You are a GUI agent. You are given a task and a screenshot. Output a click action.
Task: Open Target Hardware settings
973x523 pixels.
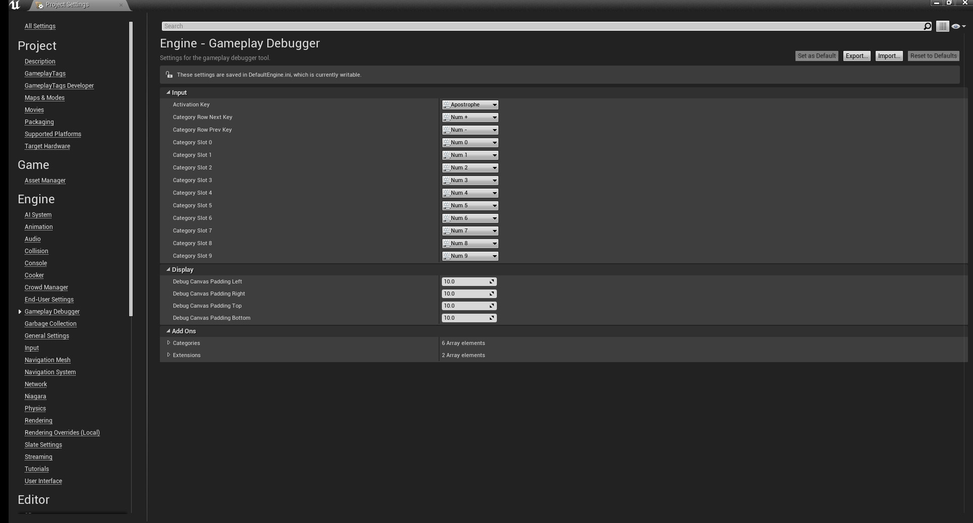47,146
